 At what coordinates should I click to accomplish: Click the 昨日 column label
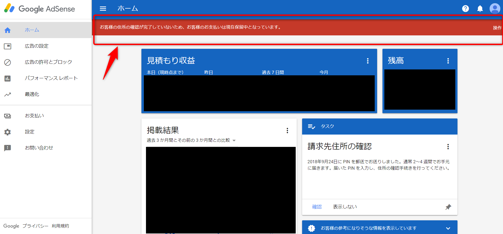click(208, 72)
